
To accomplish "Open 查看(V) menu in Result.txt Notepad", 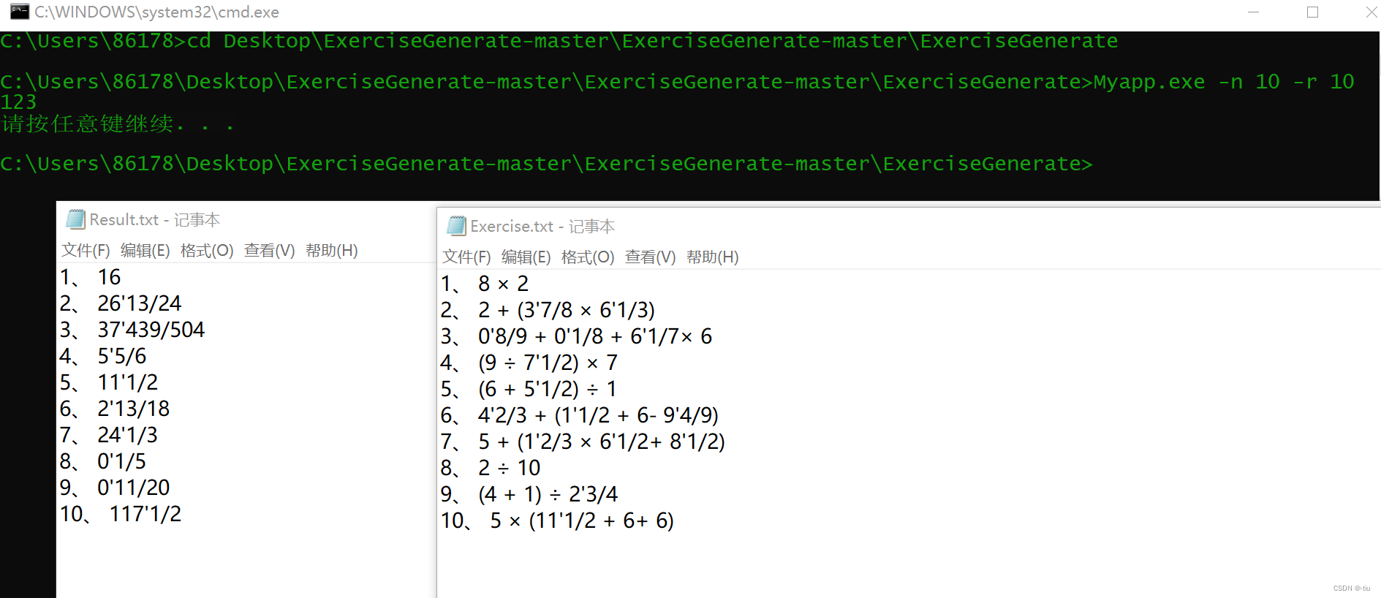I will 269,251.
